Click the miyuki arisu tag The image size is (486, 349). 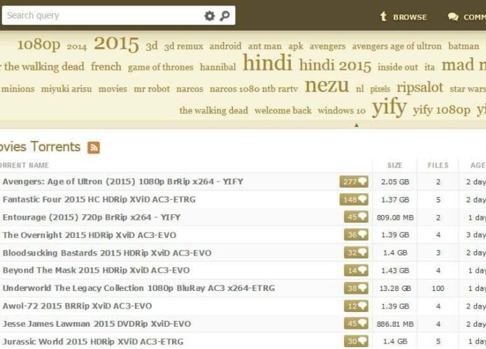click(x=66, y=89)
